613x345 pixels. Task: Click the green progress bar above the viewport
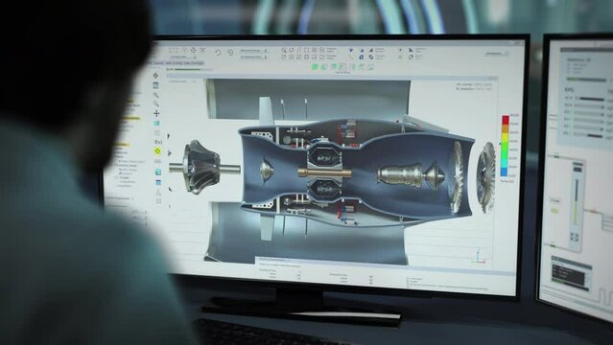(x=187, y=70)
